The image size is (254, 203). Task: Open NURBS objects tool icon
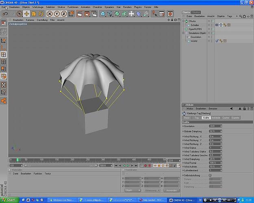tap(117, 14)
